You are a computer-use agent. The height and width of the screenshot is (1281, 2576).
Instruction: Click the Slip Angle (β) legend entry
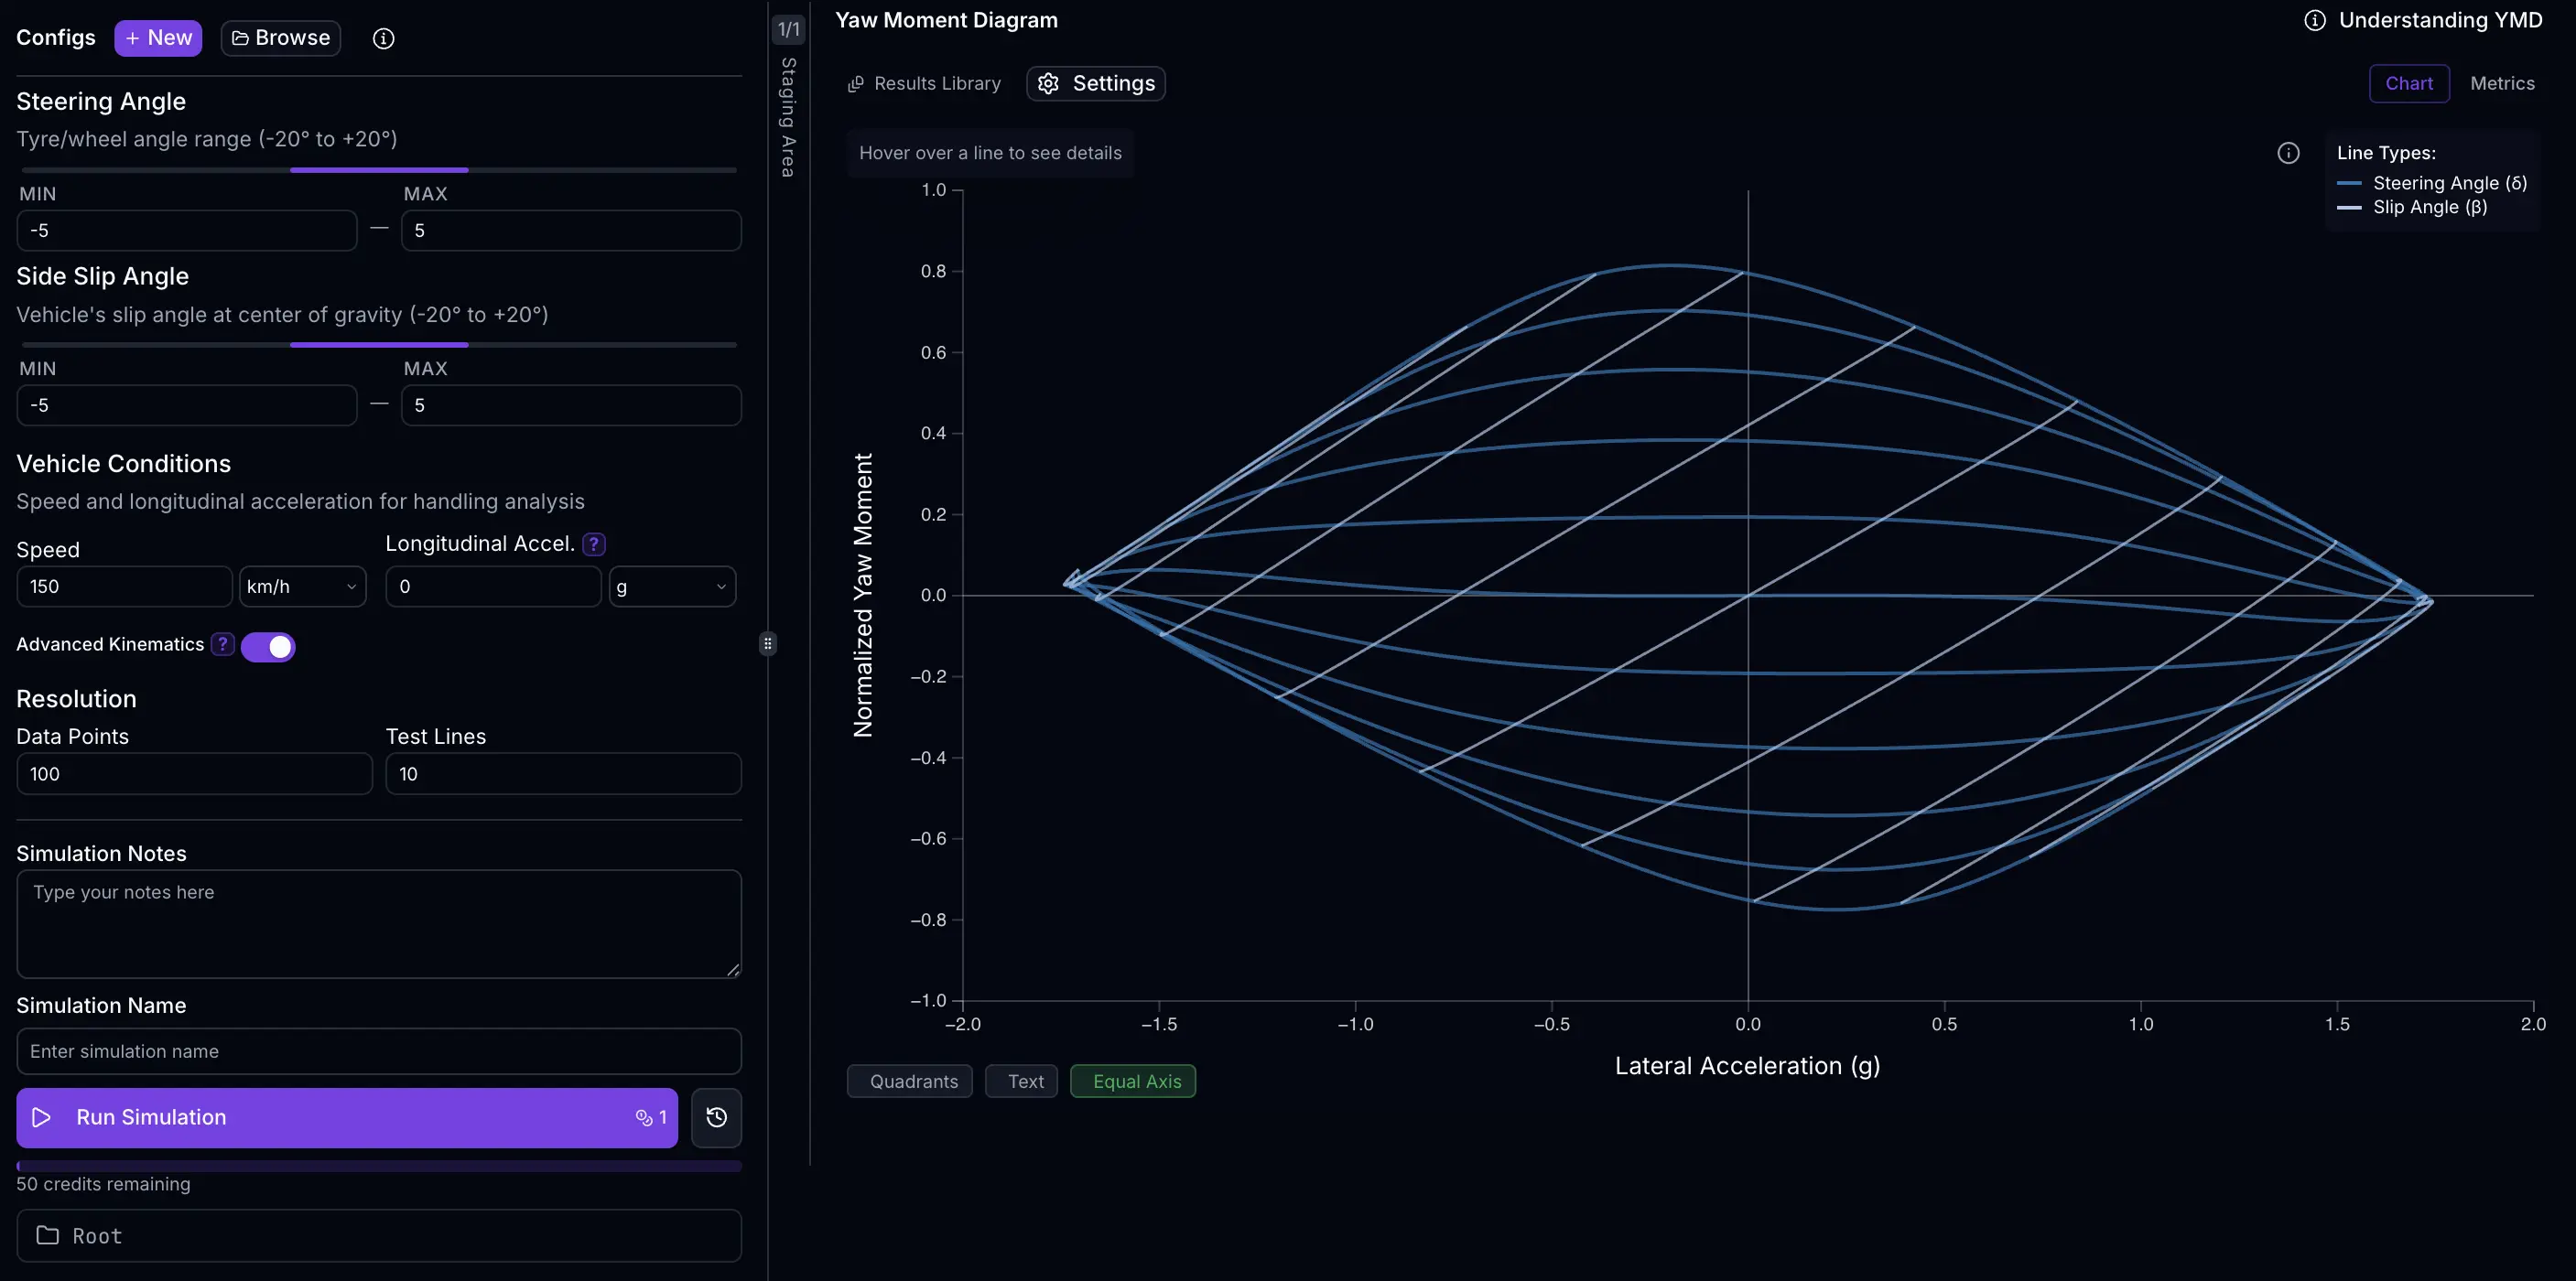(2412, 207)
